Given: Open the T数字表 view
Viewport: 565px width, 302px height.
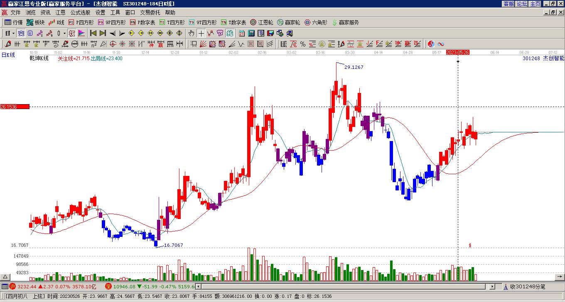Looking at the screenshot, I should coord(233,22).
